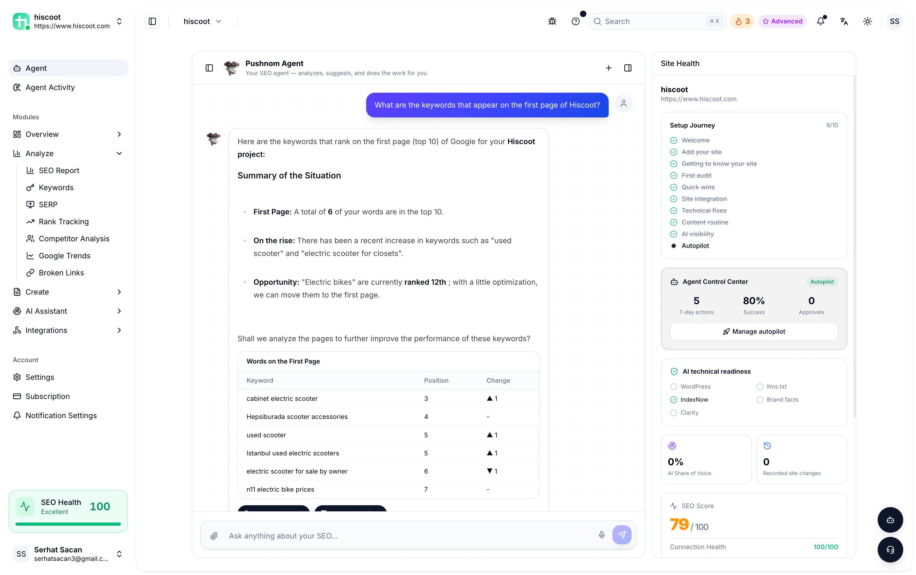Open the Serhat Sacan account menu
This screenshot has height=575, width=916.
(68, 554)
